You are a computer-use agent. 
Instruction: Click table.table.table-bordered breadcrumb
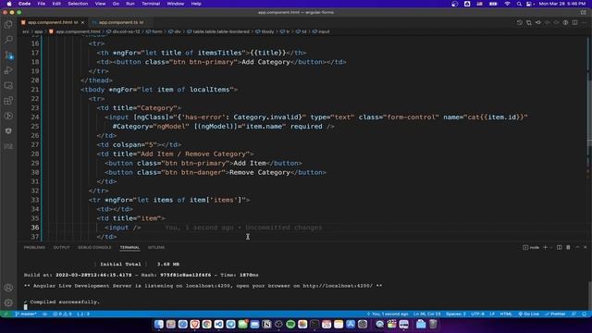[x=221, y=31]
